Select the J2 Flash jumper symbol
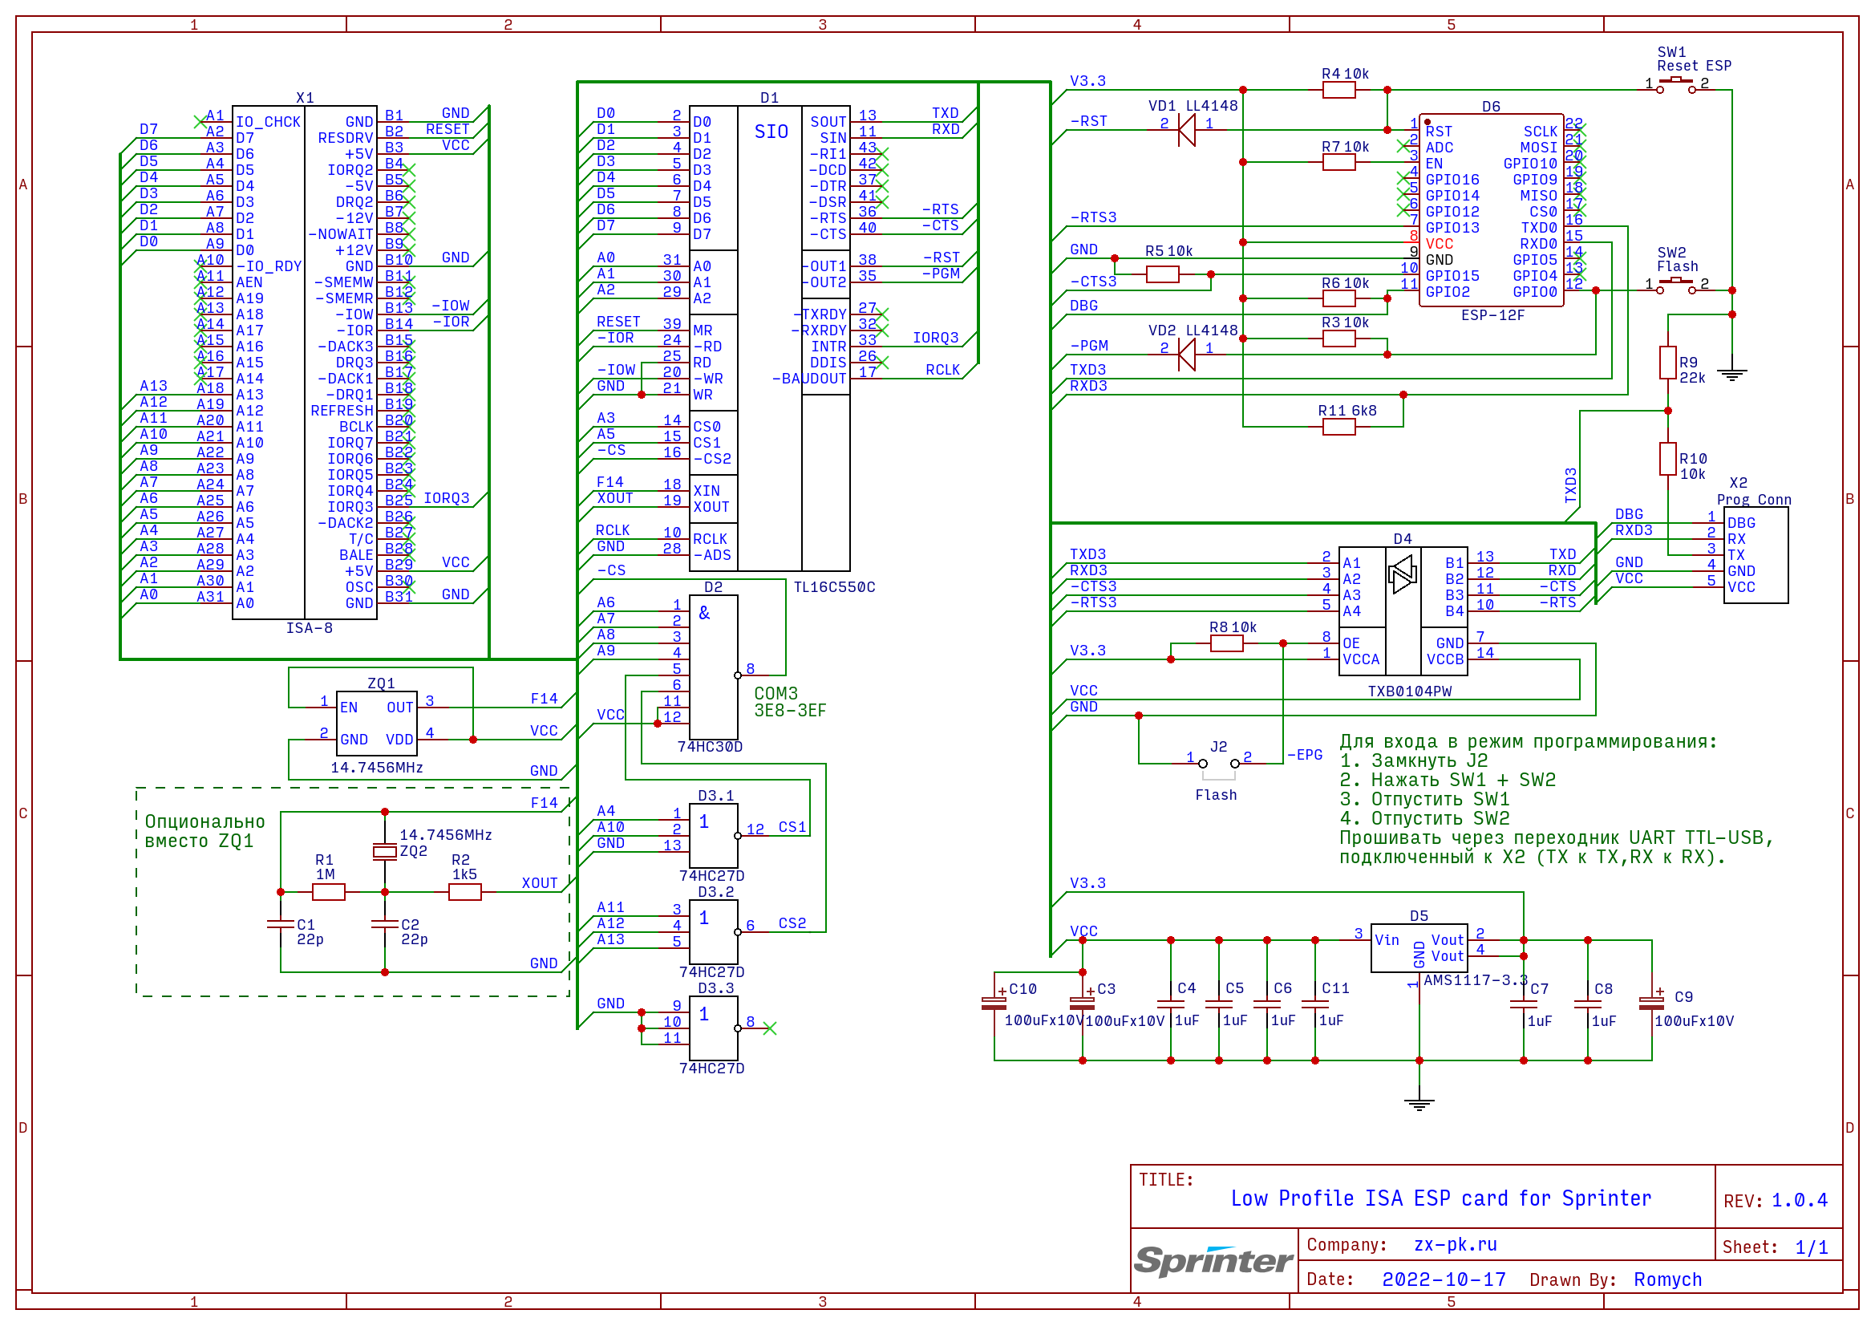The image size is (1875, 1326). (x=1218, y=764)
